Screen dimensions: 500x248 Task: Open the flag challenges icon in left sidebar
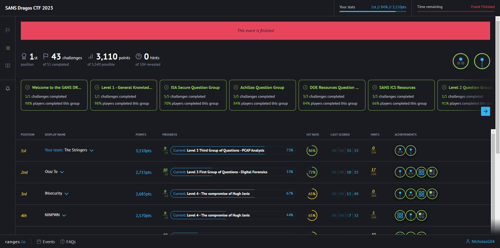[7, 31]
